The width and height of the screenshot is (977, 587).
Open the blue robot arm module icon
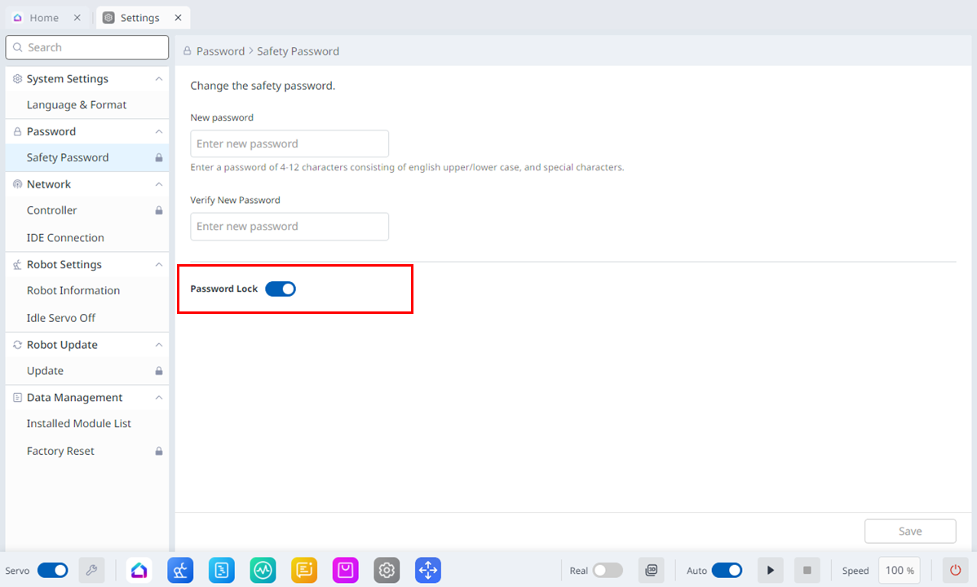point(180,571)
